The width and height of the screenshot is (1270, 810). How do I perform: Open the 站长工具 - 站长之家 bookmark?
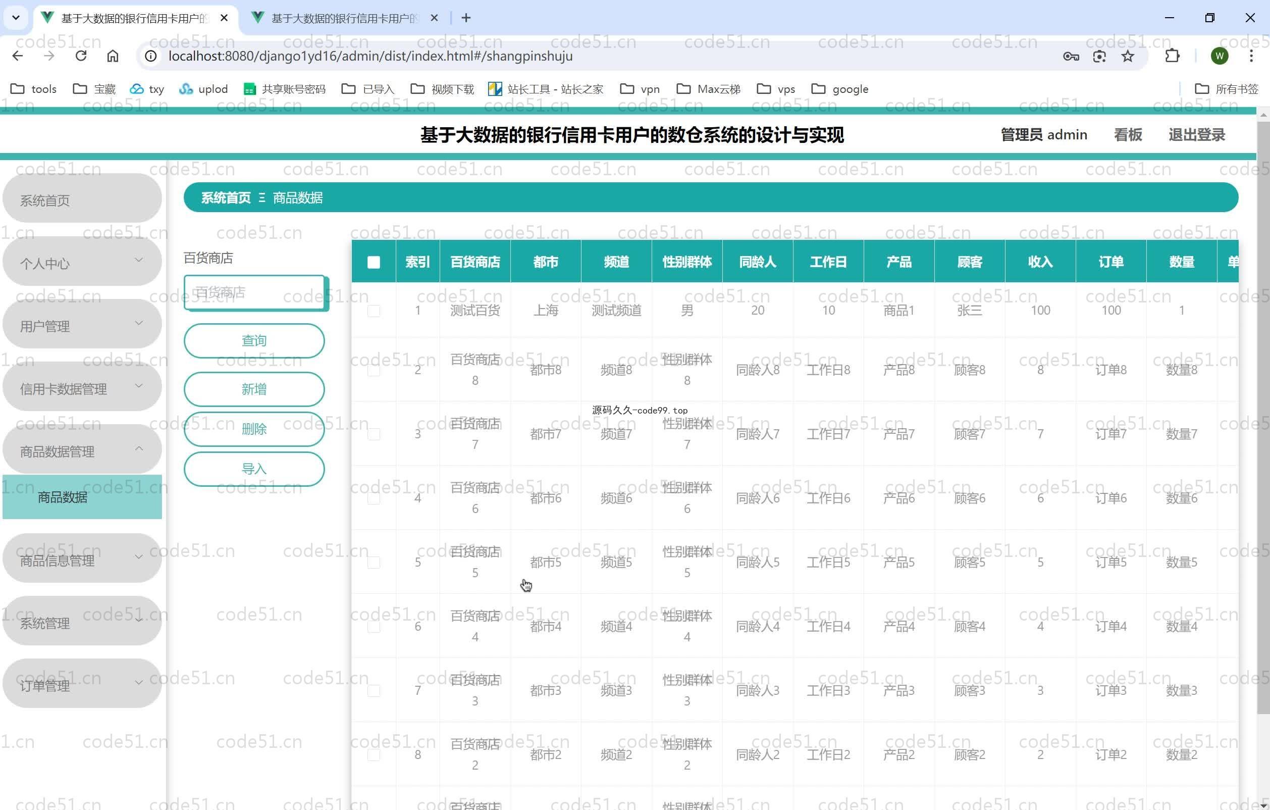pos(545,89)
